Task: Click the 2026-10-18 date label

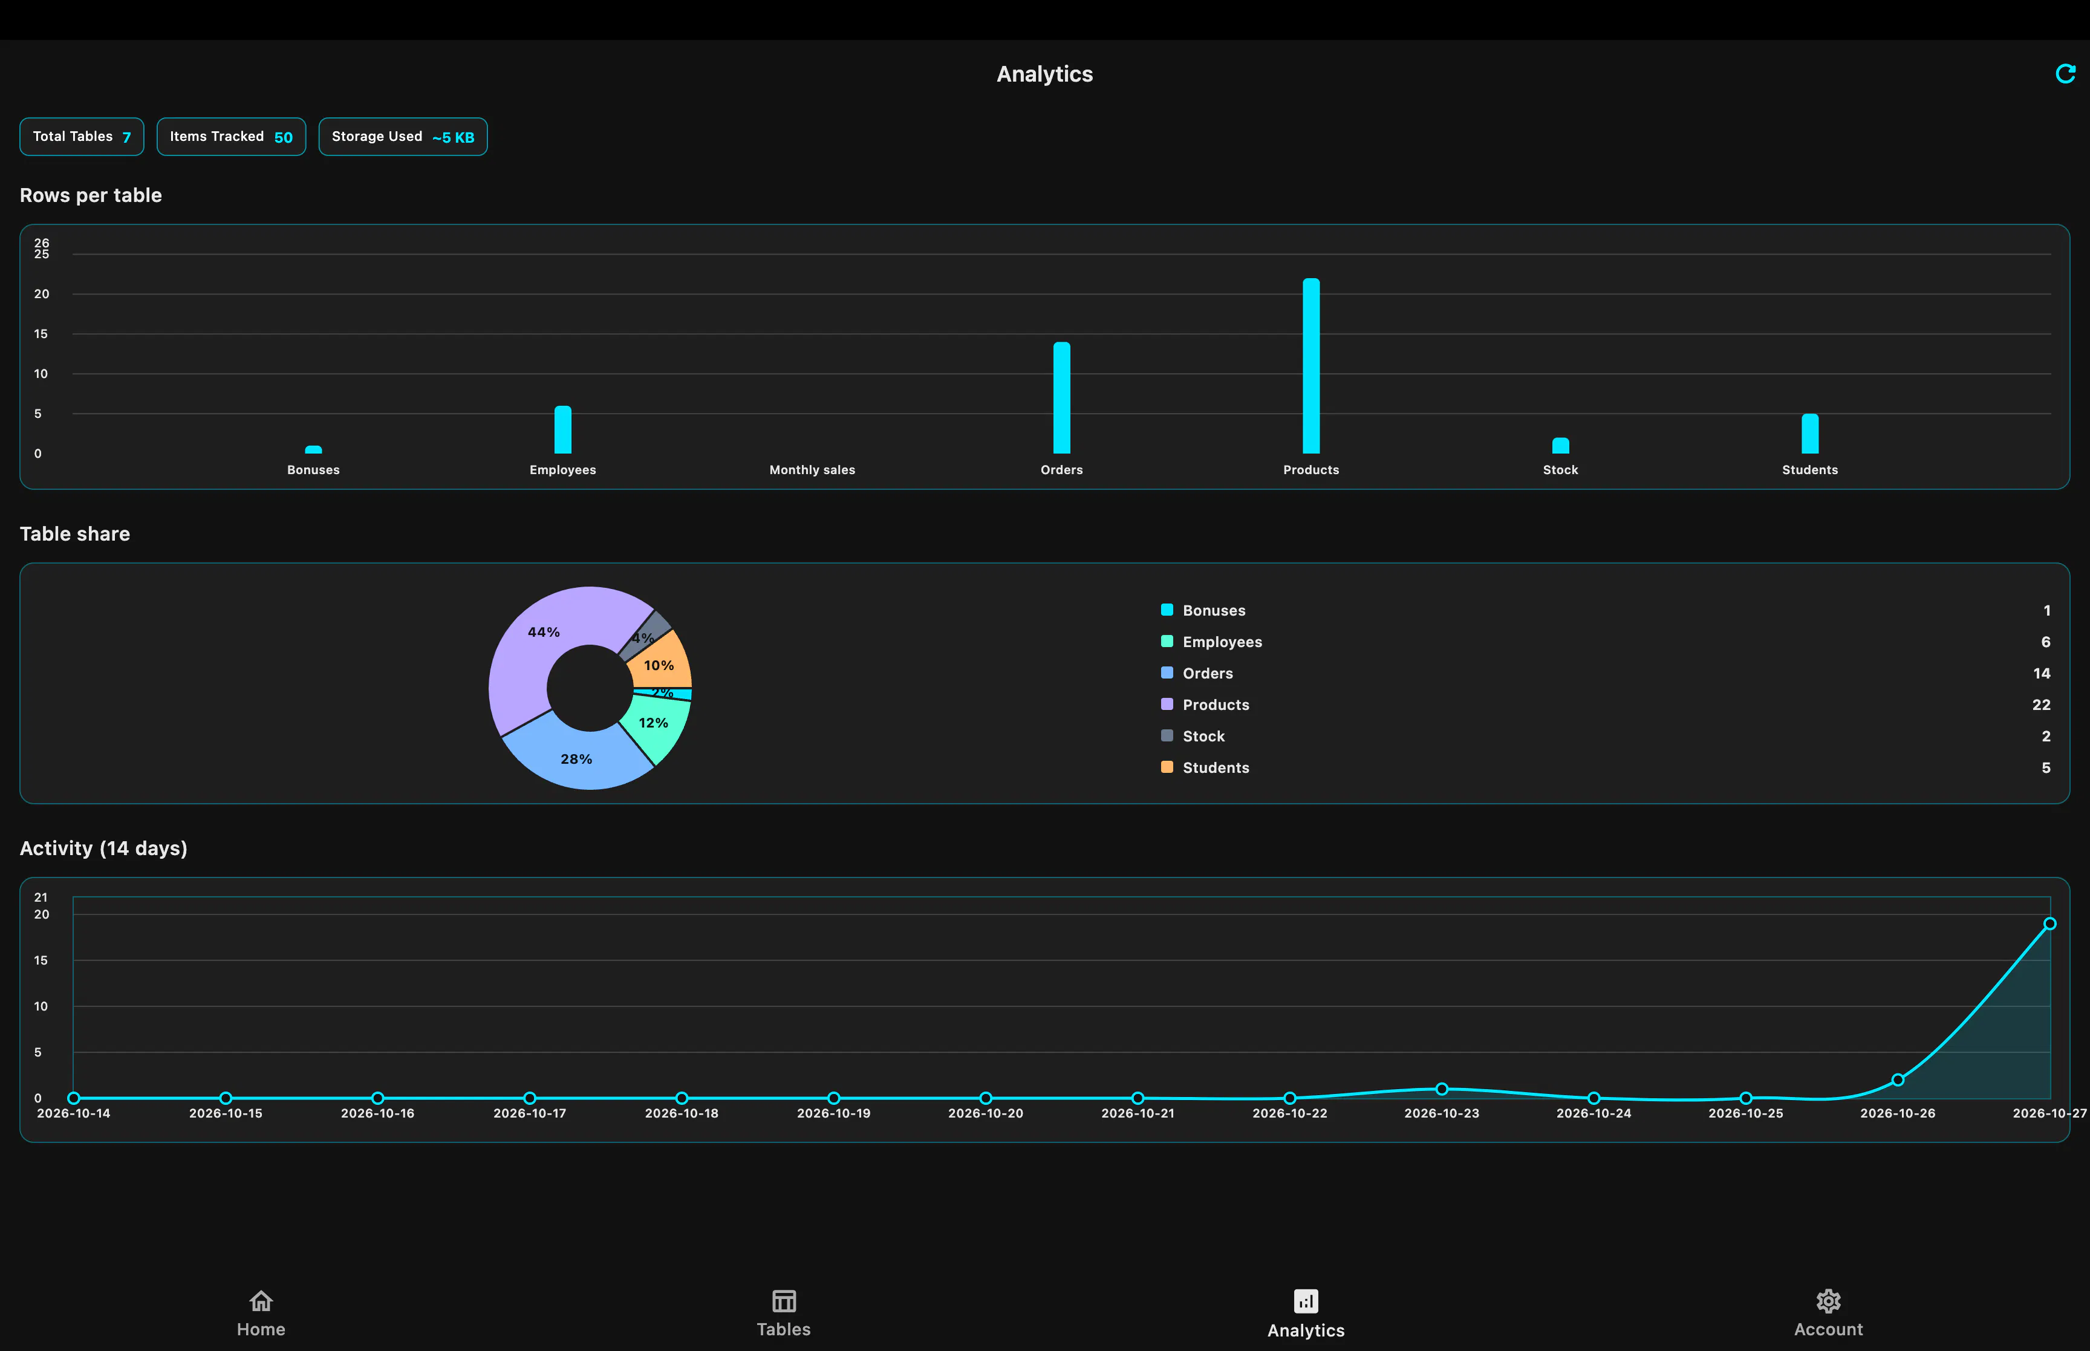Action: click(682, 1113)
